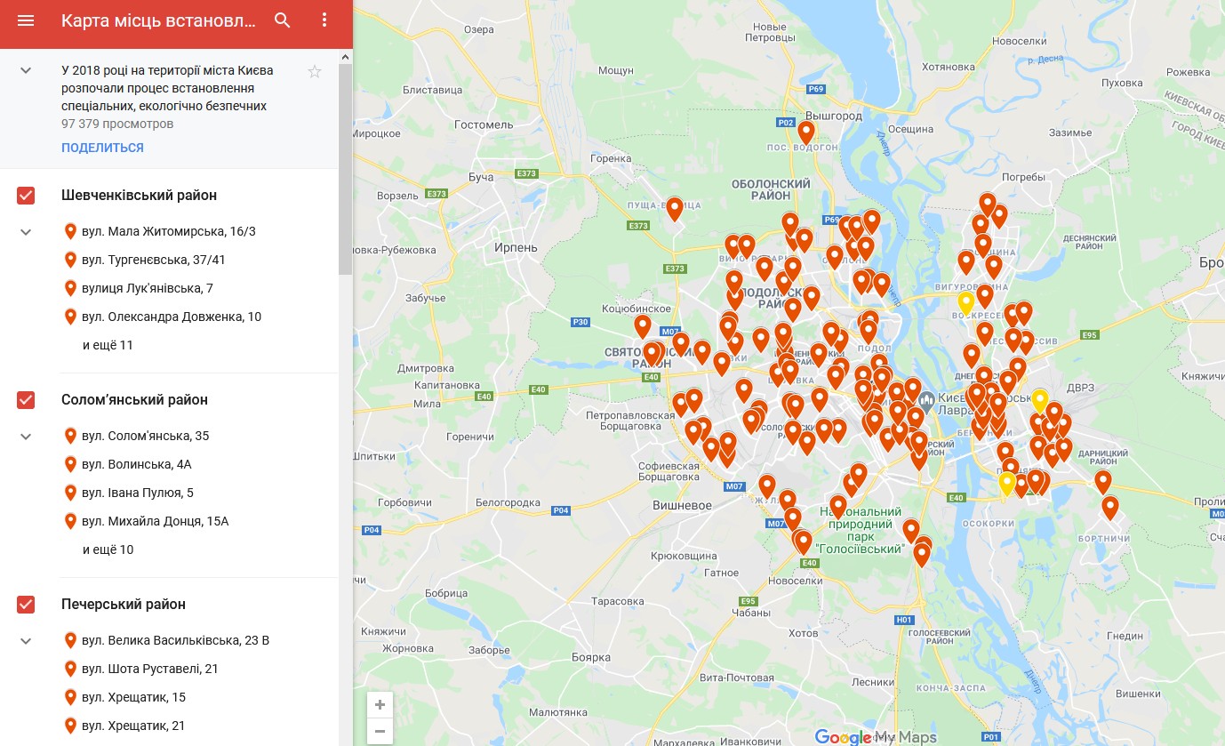Open the hamburger menu in the header
The image size is (1225, 746).
(26, 20)
